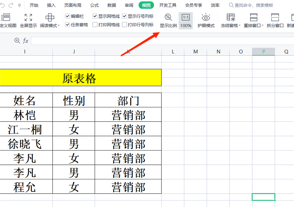Click the active 视图 tab

point(146,5)
